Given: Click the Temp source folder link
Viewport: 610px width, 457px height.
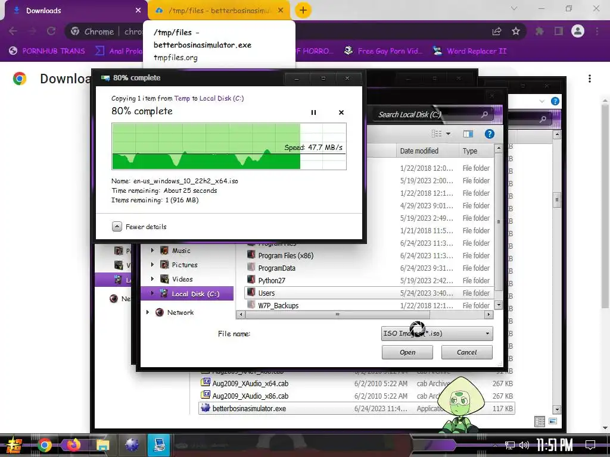Looking at the screenshot, I should pyautogui.click(x=182, y=98).
